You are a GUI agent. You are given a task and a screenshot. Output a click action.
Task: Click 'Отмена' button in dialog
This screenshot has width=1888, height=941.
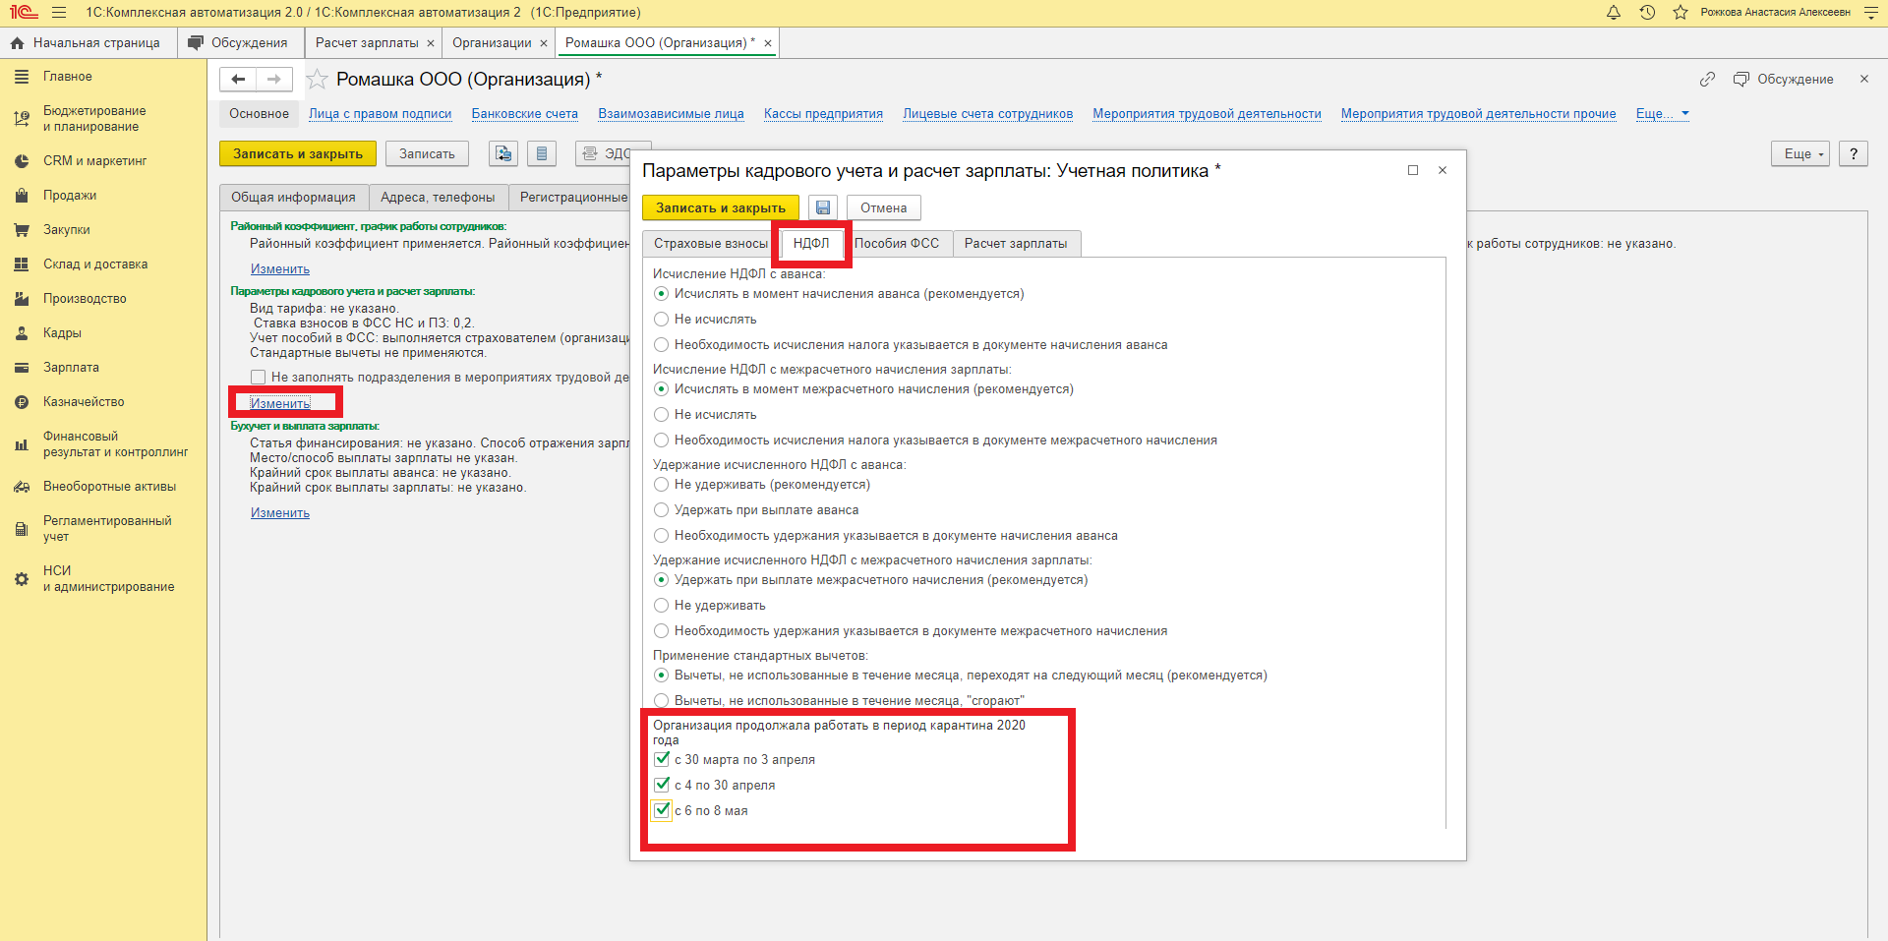pyautogui.click(x=883, y=207)
